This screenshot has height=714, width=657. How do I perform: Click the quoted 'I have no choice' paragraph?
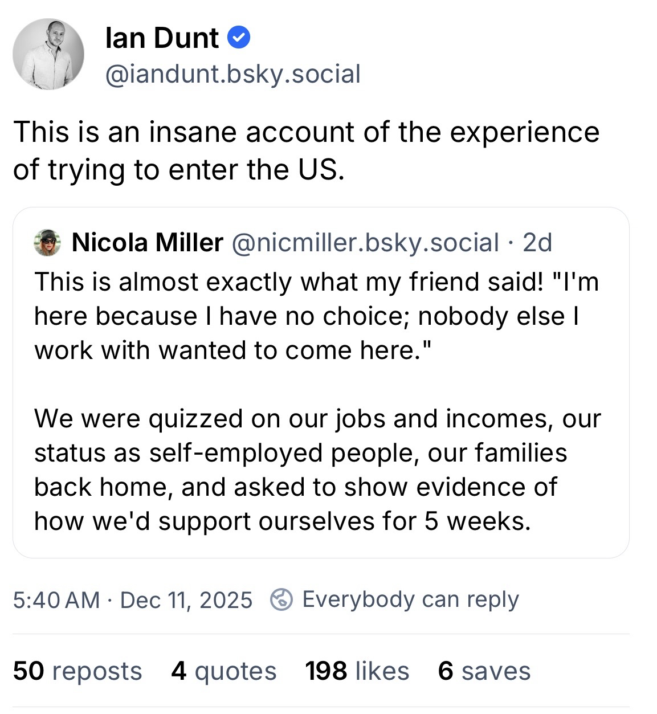(316, 316)
